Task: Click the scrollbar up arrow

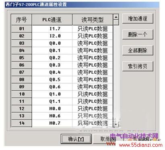Action: click(116, 17)
